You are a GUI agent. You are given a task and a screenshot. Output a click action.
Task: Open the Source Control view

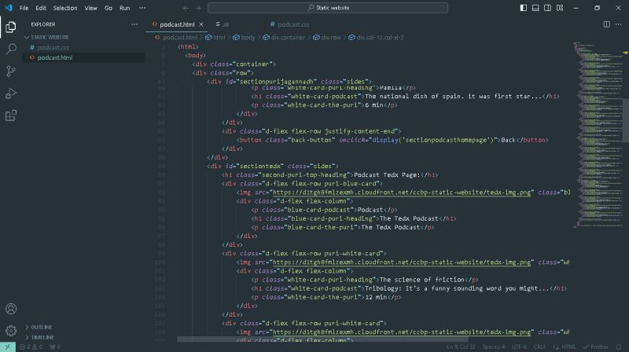(11, 71)
